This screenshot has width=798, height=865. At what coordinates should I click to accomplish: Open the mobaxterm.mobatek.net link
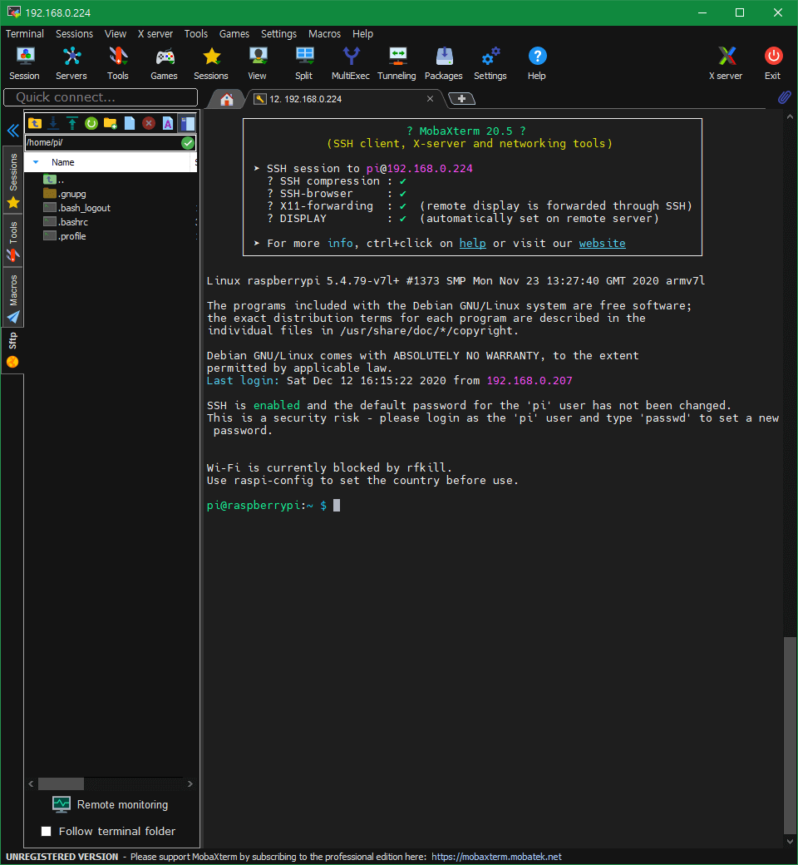point(496,857)
